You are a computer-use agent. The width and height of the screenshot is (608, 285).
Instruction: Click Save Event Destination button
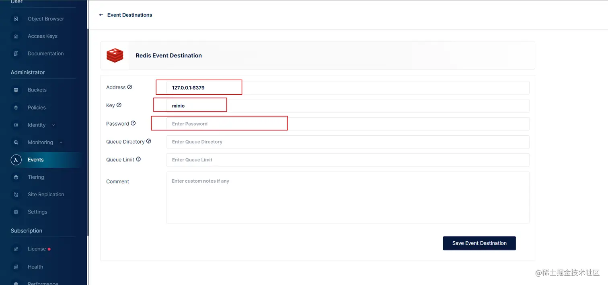479,243
